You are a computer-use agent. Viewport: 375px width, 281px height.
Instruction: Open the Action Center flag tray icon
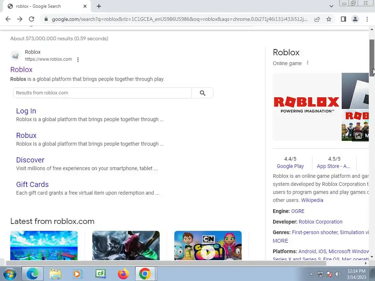point(329,274)
